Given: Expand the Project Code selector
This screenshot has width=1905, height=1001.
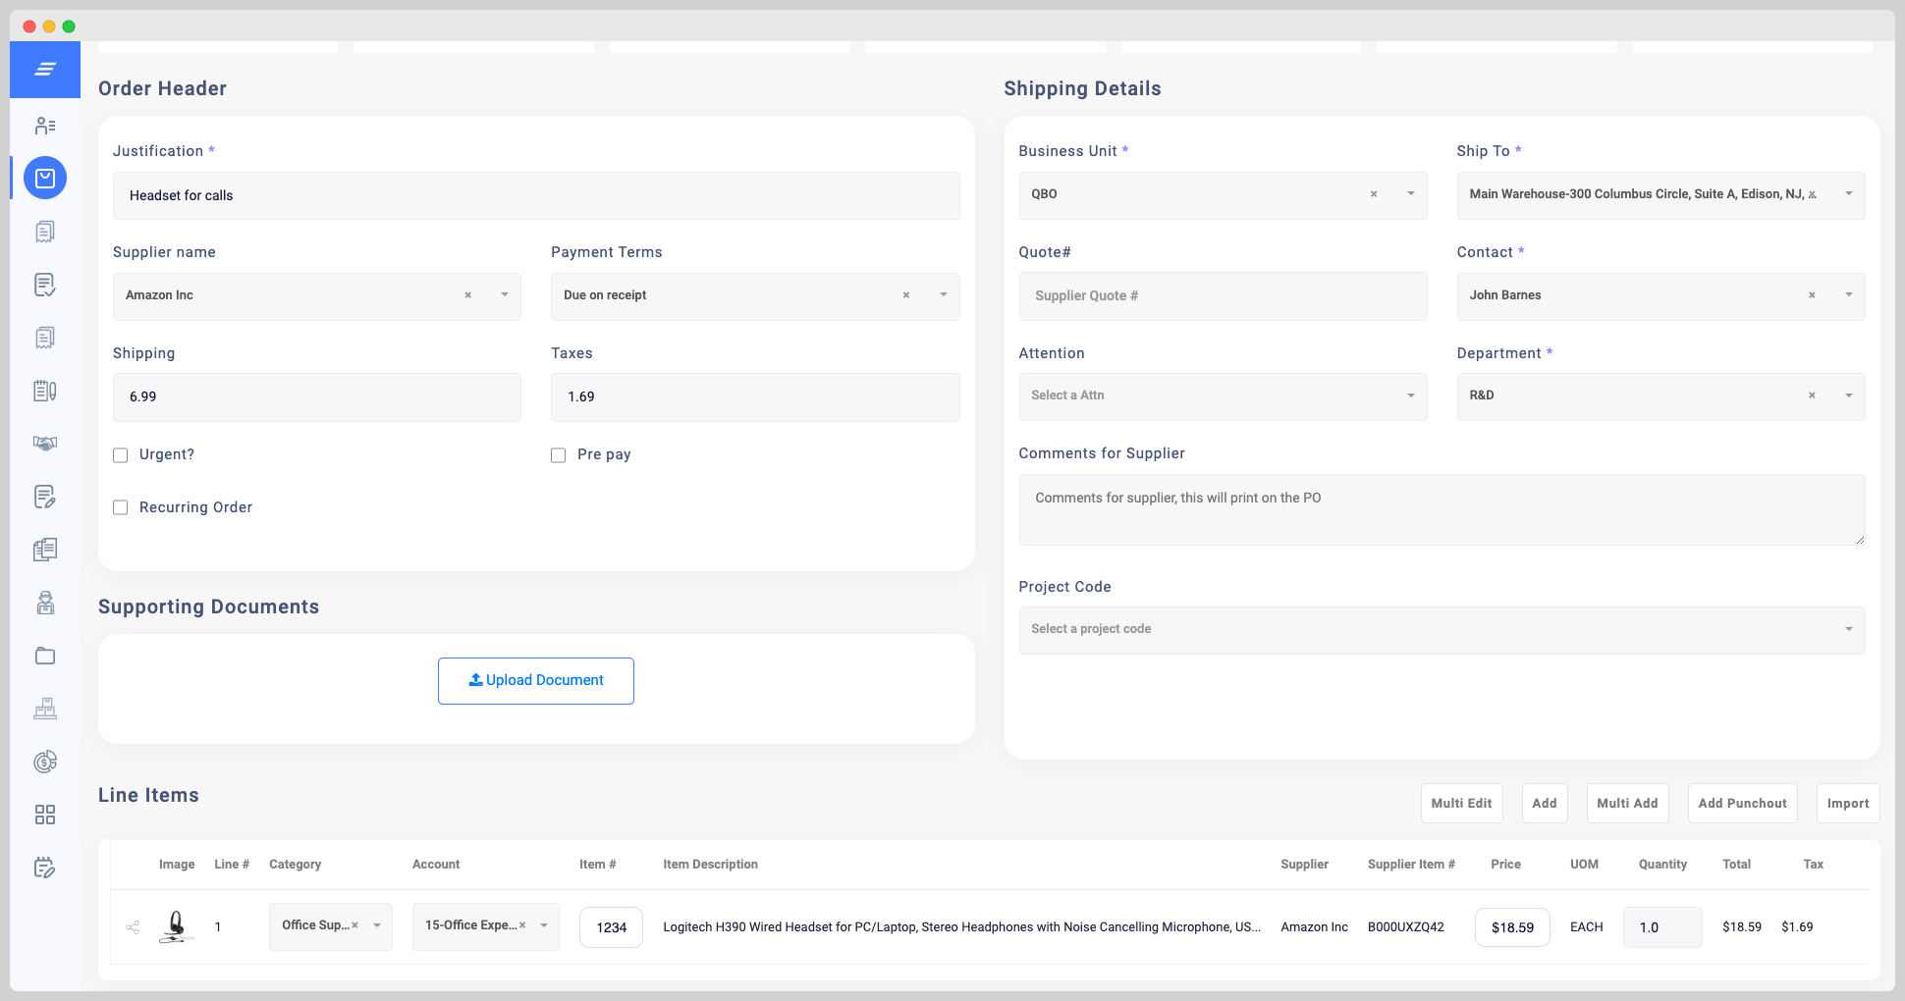Looking at the screenshot, I should click(x=1848, y=629).
